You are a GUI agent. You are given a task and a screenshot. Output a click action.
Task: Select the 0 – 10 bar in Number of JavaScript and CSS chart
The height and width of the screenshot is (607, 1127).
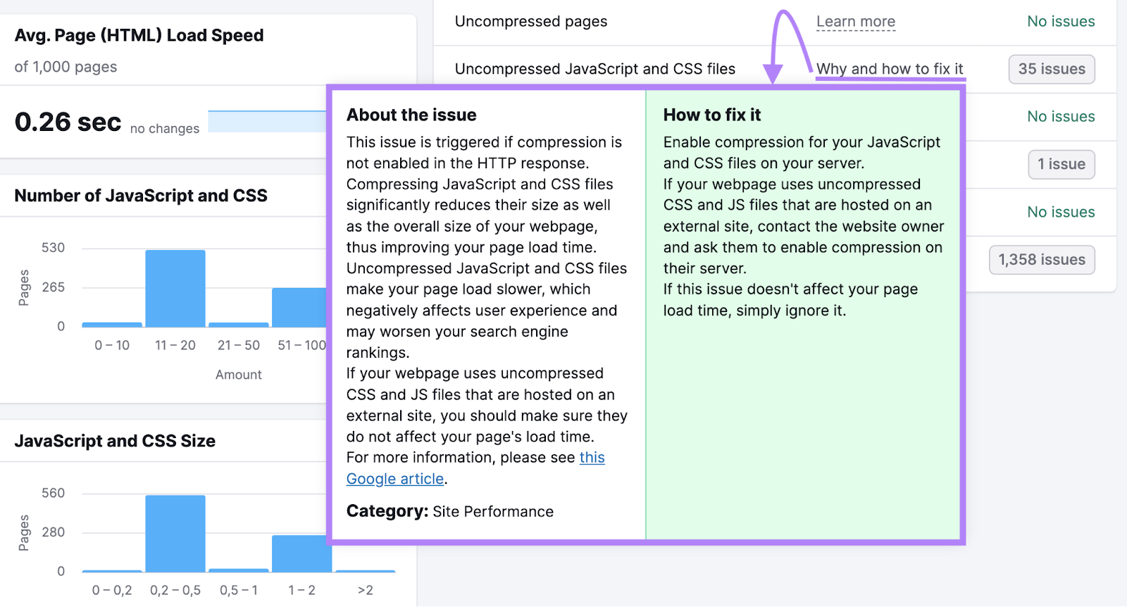click(x=112, y=325)
